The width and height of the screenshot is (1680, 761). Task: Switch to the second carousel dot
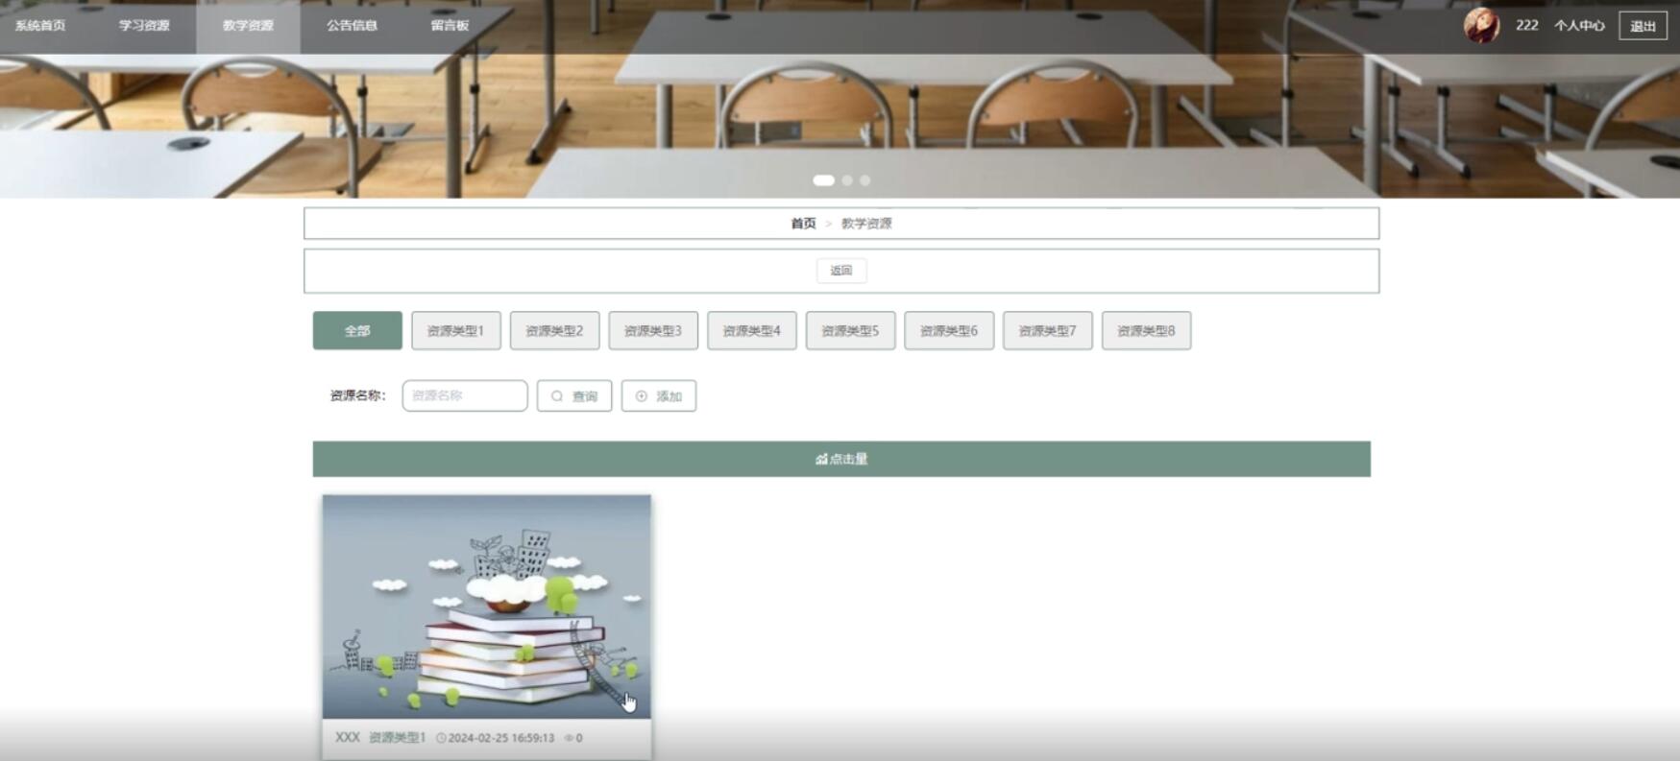coord(847,180)
